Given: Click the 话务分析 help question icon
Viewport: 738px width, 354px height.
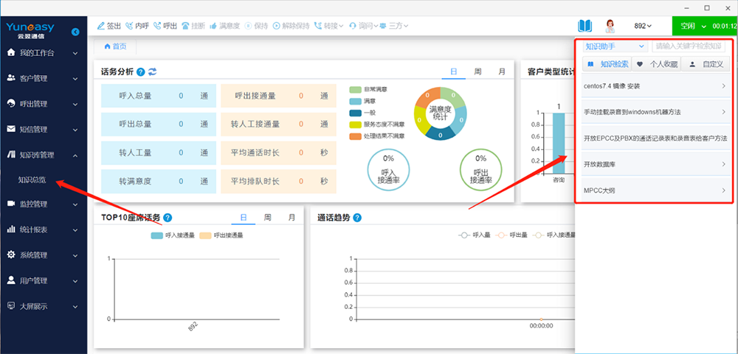Looking at the screenshot, I should point(141,72).
